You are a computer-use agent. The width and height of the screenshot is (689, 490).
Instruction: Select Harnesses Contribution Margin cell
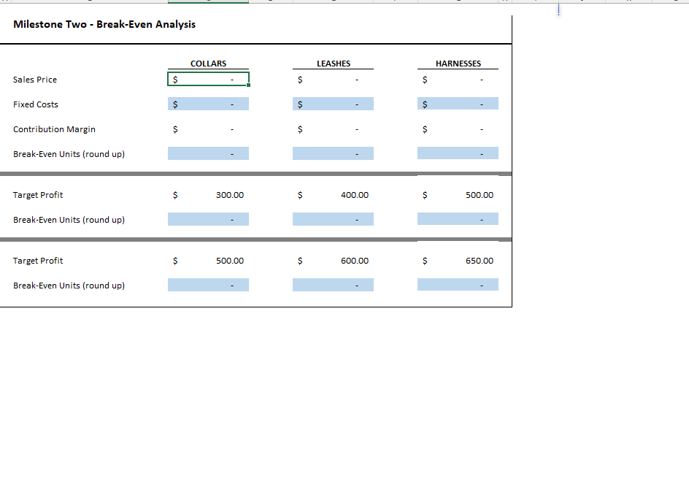pyautogui.click(x=458, y=129)
